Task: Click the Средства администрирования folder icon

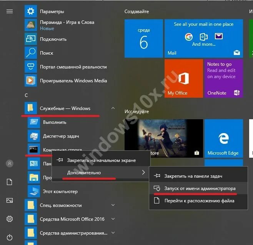Action: pos(31,233)
